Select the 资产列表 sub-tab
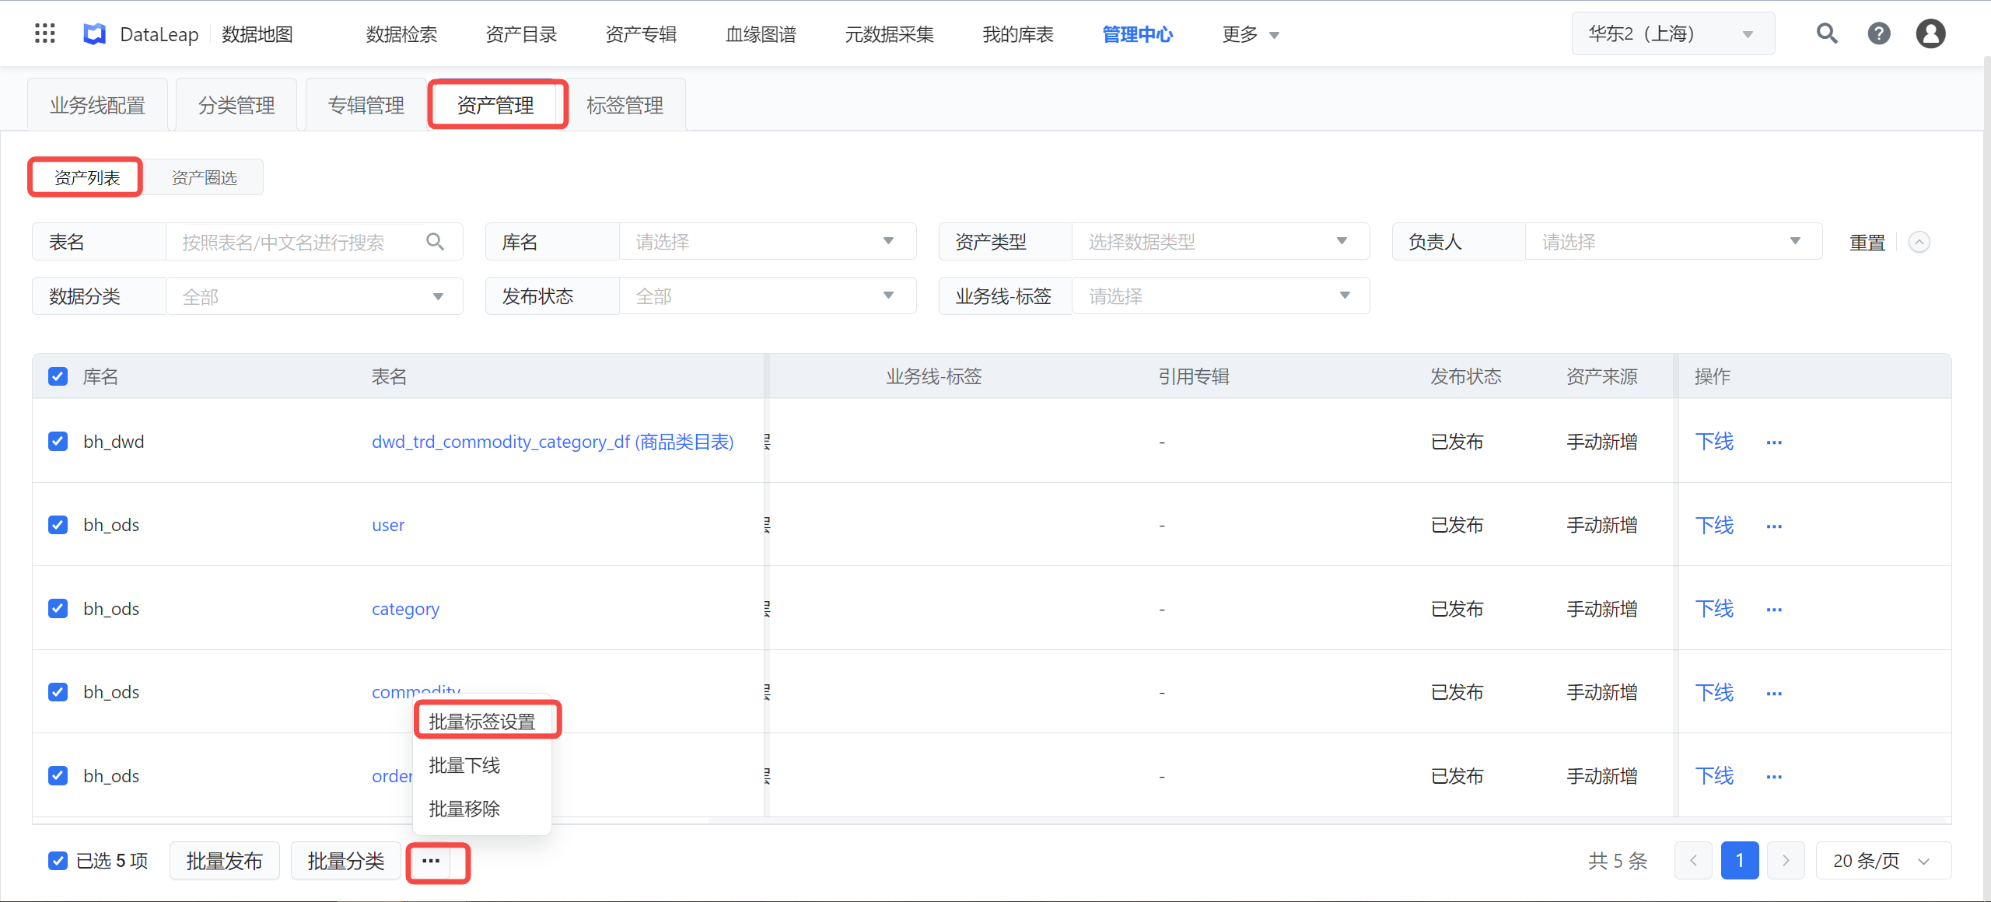 (x=87, y=177)
